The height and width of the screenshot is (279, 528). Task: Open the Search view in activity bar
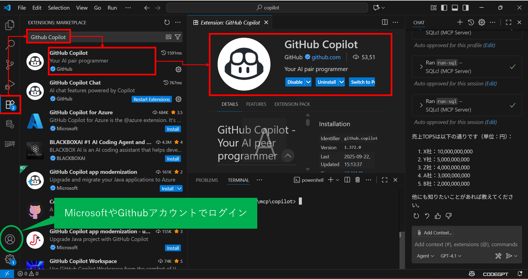pos(10,44)
